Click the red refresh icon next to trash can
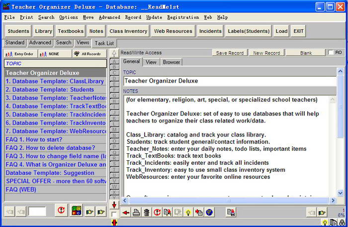 (x=157, y=213)
